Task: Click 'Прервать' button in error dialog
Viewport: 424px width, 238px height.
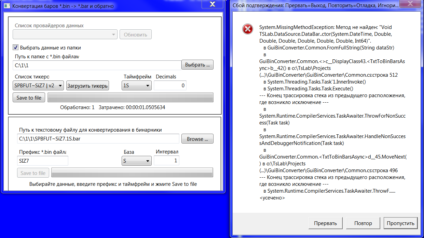Action: click(x=325, y=223)
